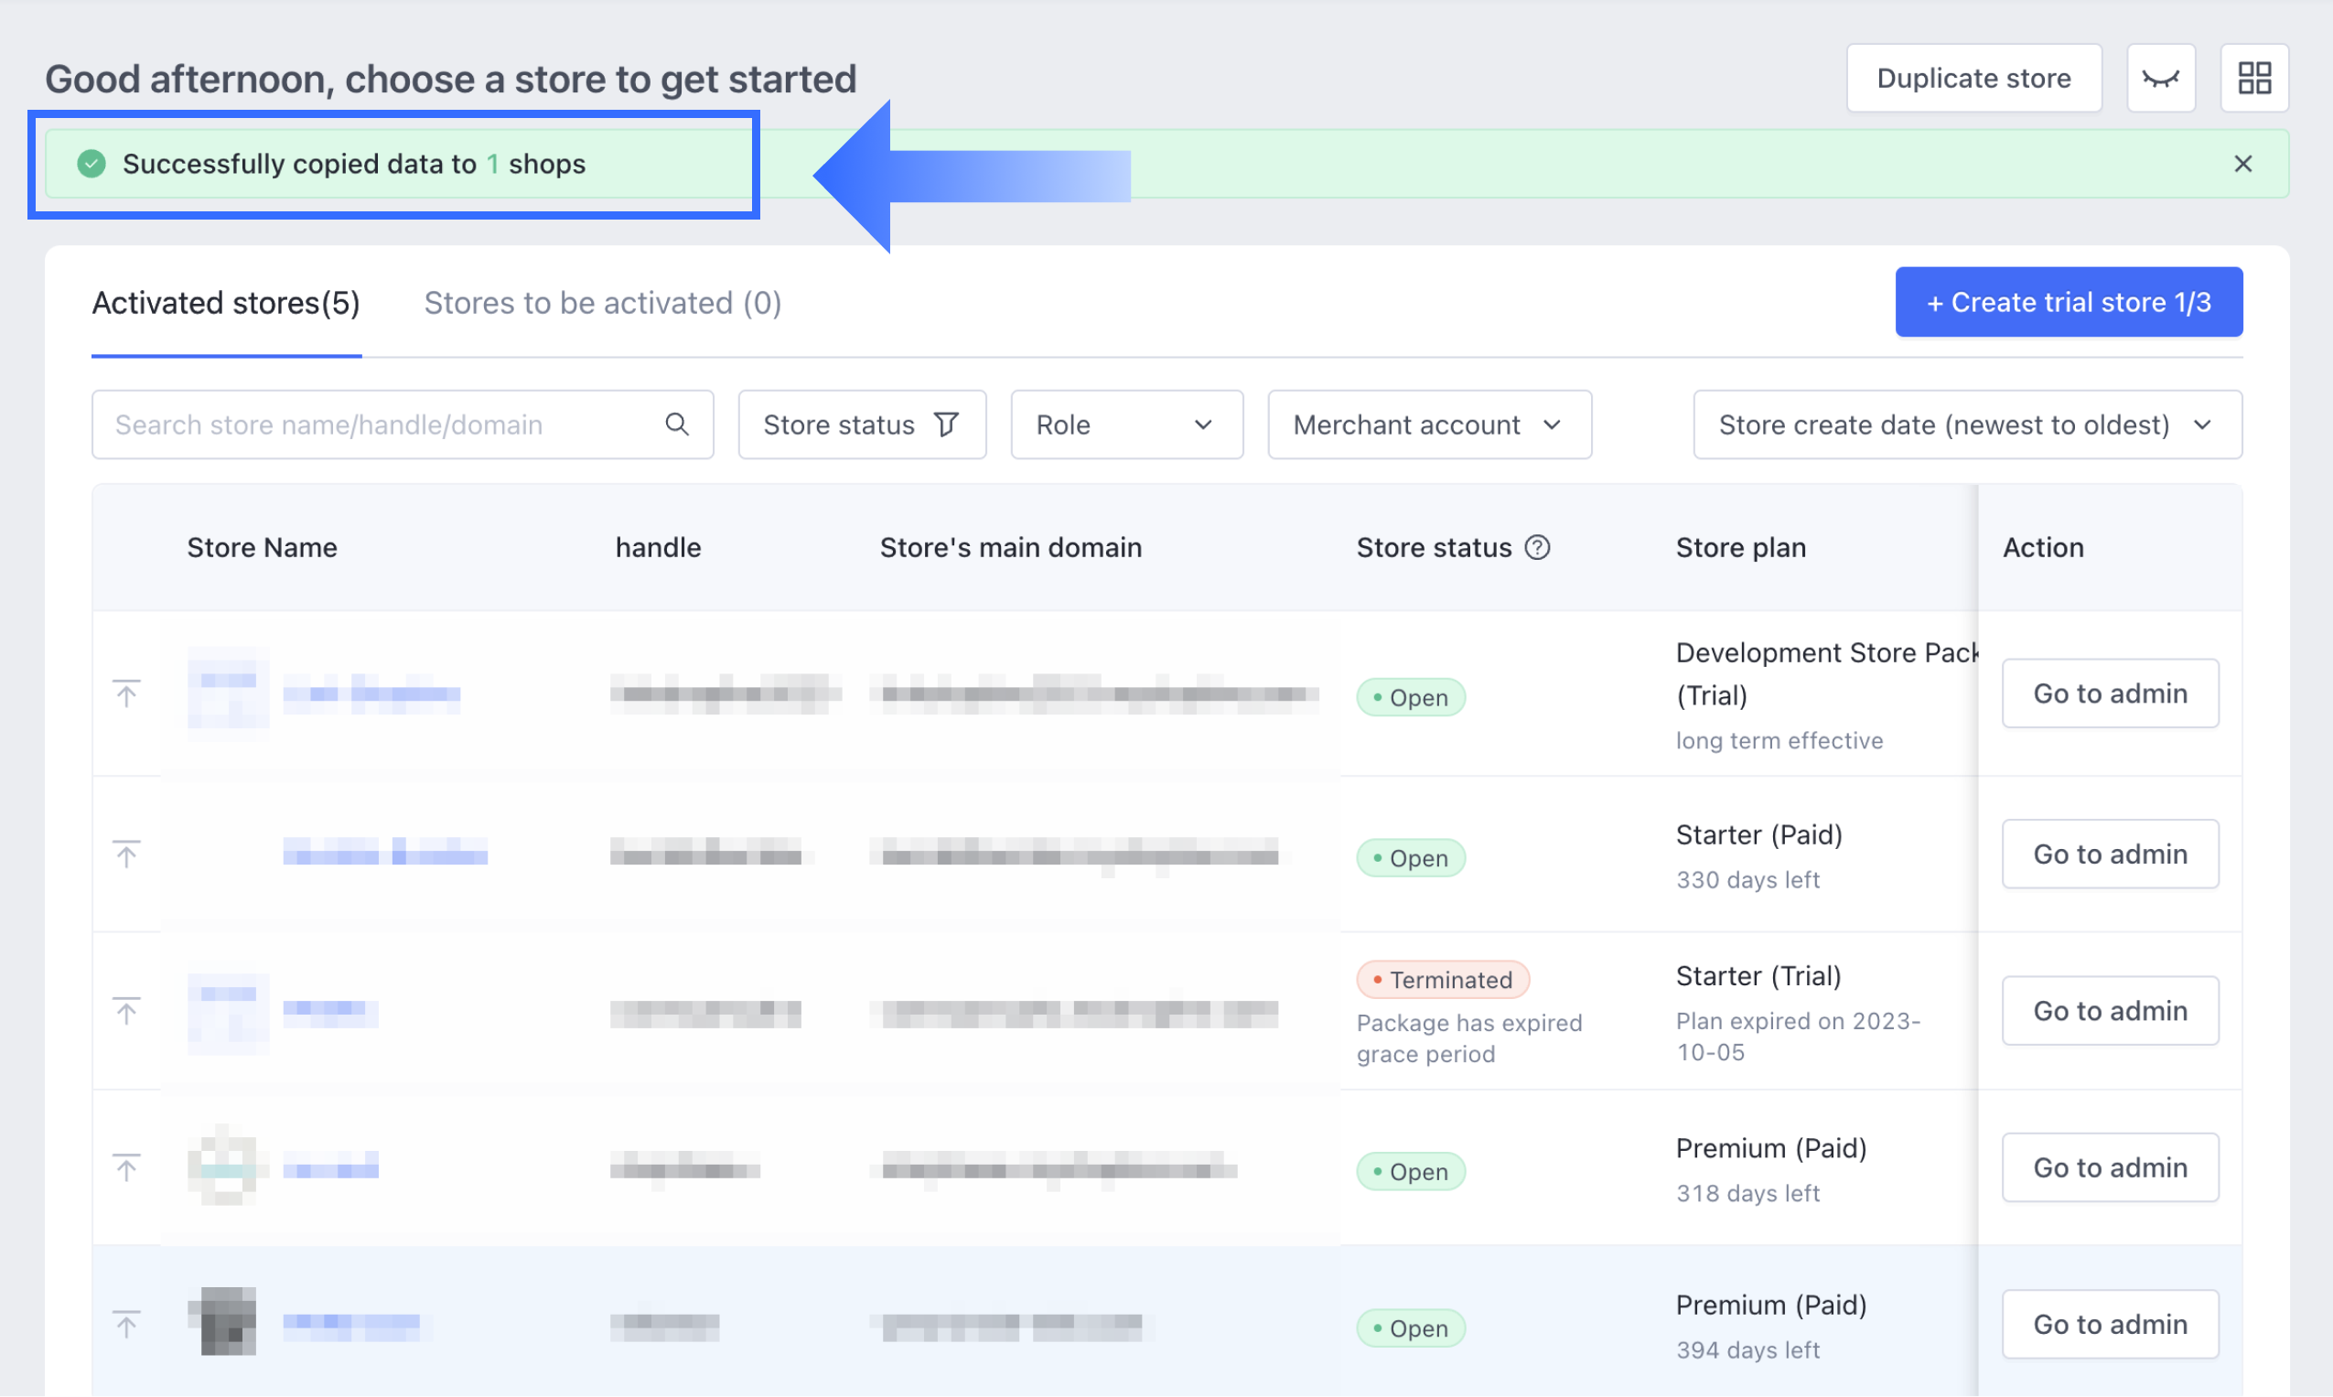Image resolution: width=2333 pixels, height=1397 pixels.
Task: Switch to grid view layout
Action: tap(2254, 78)
